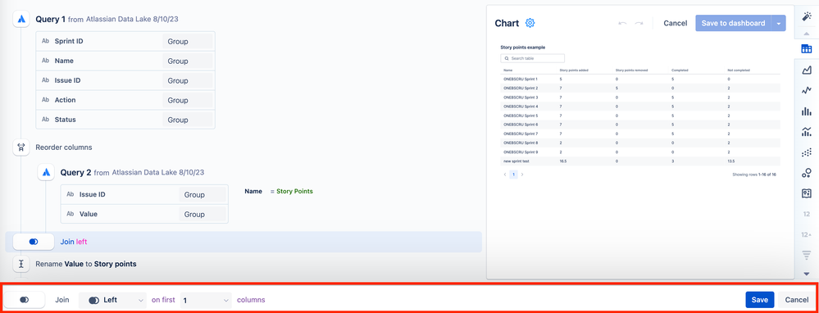This screenshot has height=313, width=819.
Task: Redo the chart change
Action: point(639,23)
